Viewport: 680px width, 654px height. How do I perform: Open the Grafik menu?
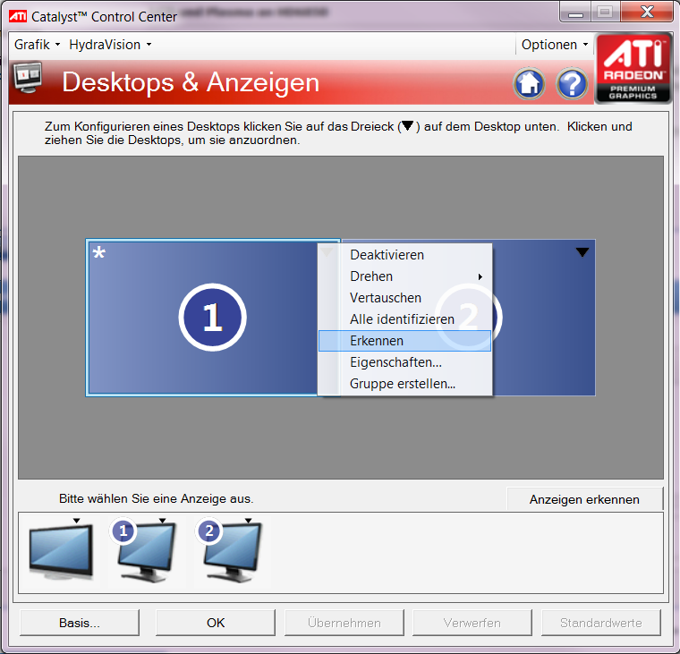(37, 45)
